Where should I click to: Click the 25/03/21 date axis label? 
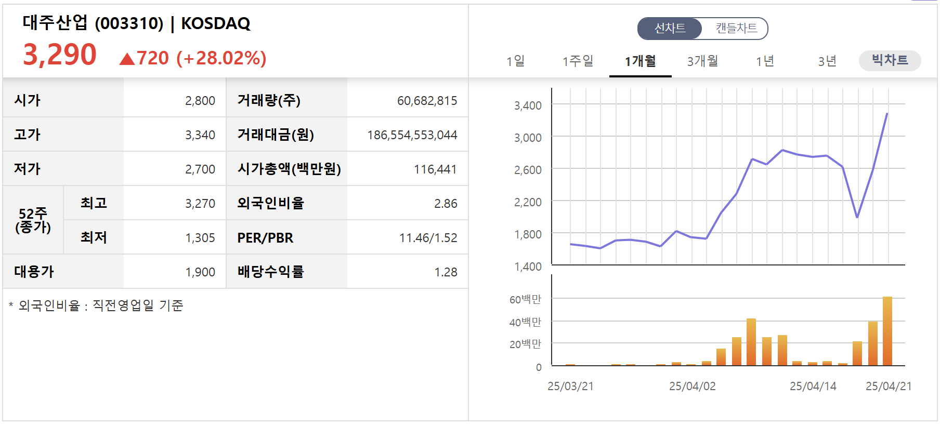[570, 387]
